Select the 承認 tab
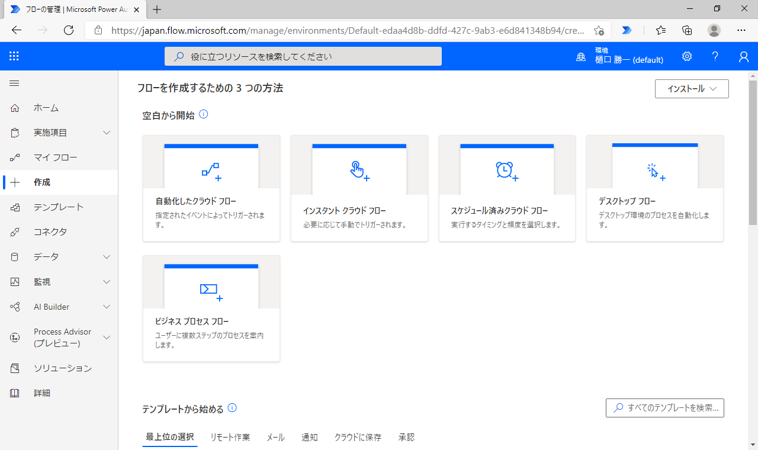Image resolution: width=758 pixels, height=450 pixels. 407,438
